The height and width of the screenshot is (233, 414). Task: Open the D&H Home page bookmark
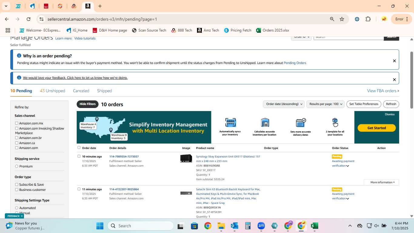110,30
